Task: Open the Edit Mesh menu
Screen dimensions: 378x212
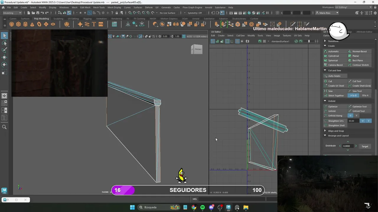Action: [85, 7]
